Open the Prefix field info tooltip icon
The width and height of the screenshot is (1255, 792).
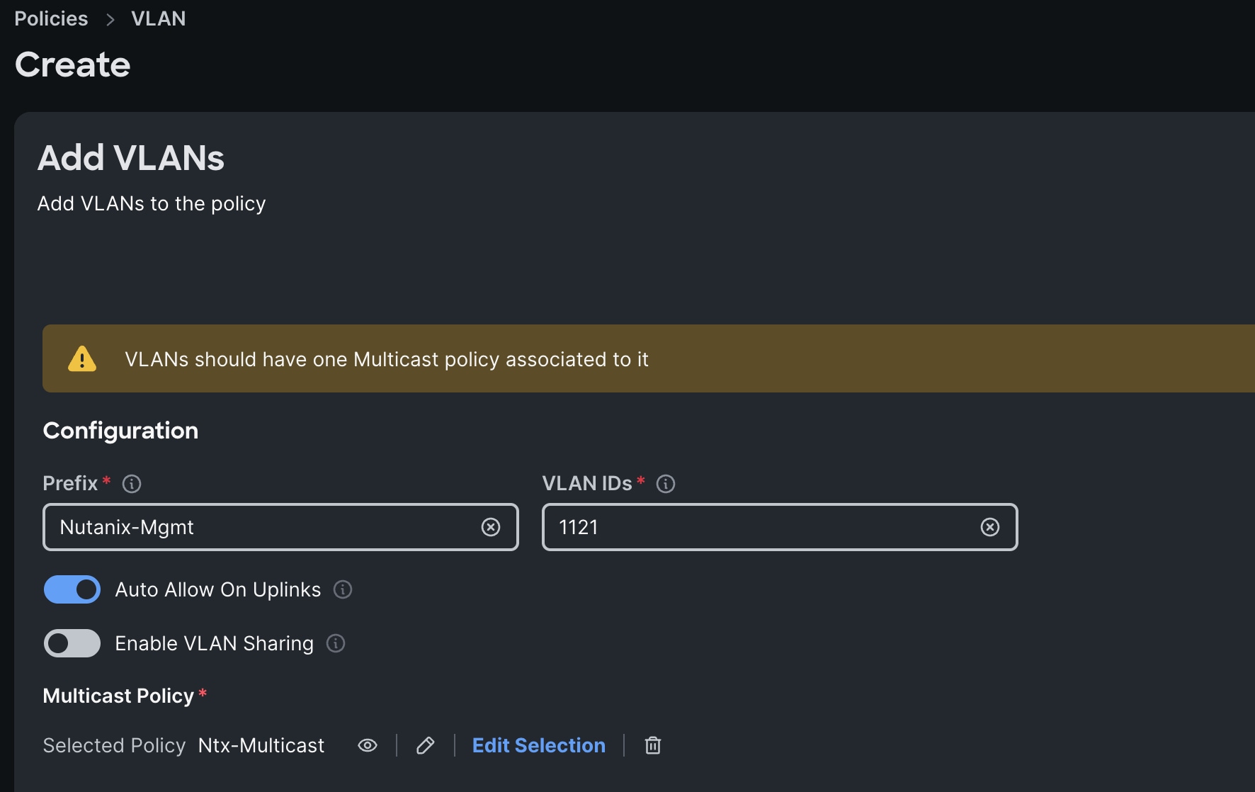click(x=132, y=484)
